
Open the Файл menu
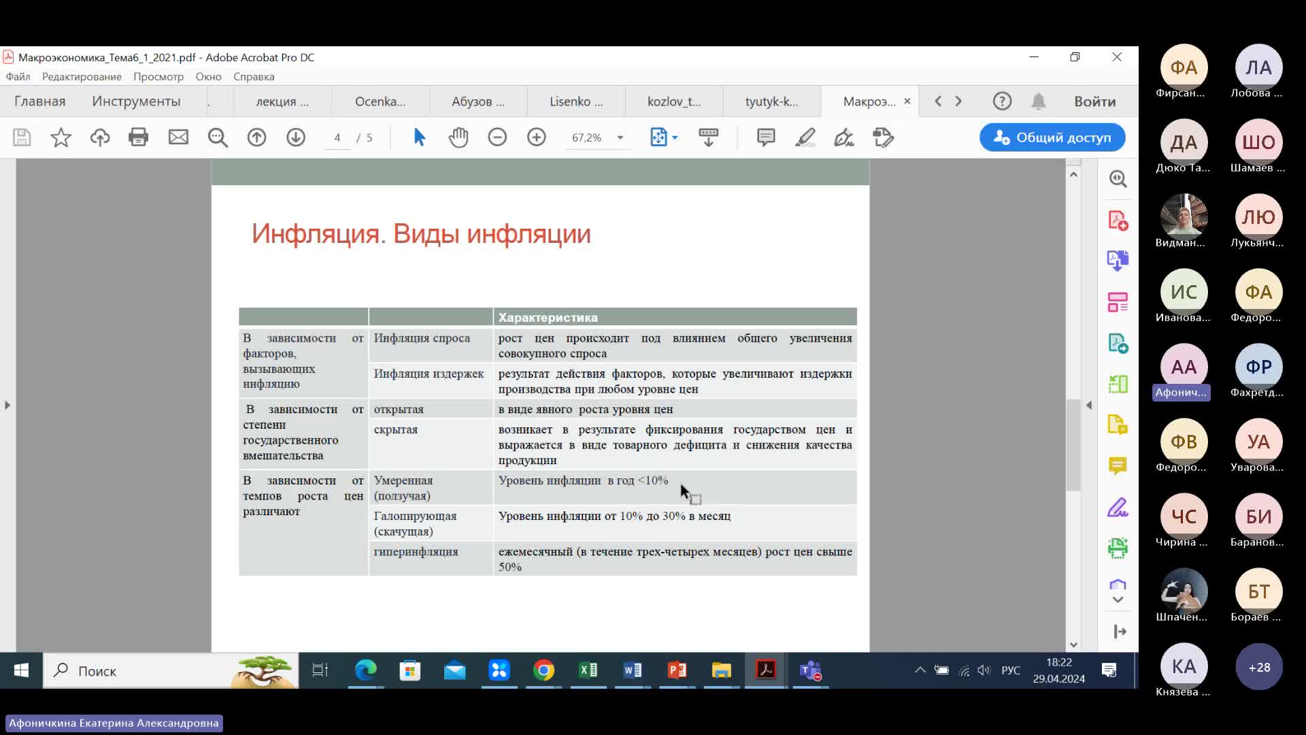18,77
